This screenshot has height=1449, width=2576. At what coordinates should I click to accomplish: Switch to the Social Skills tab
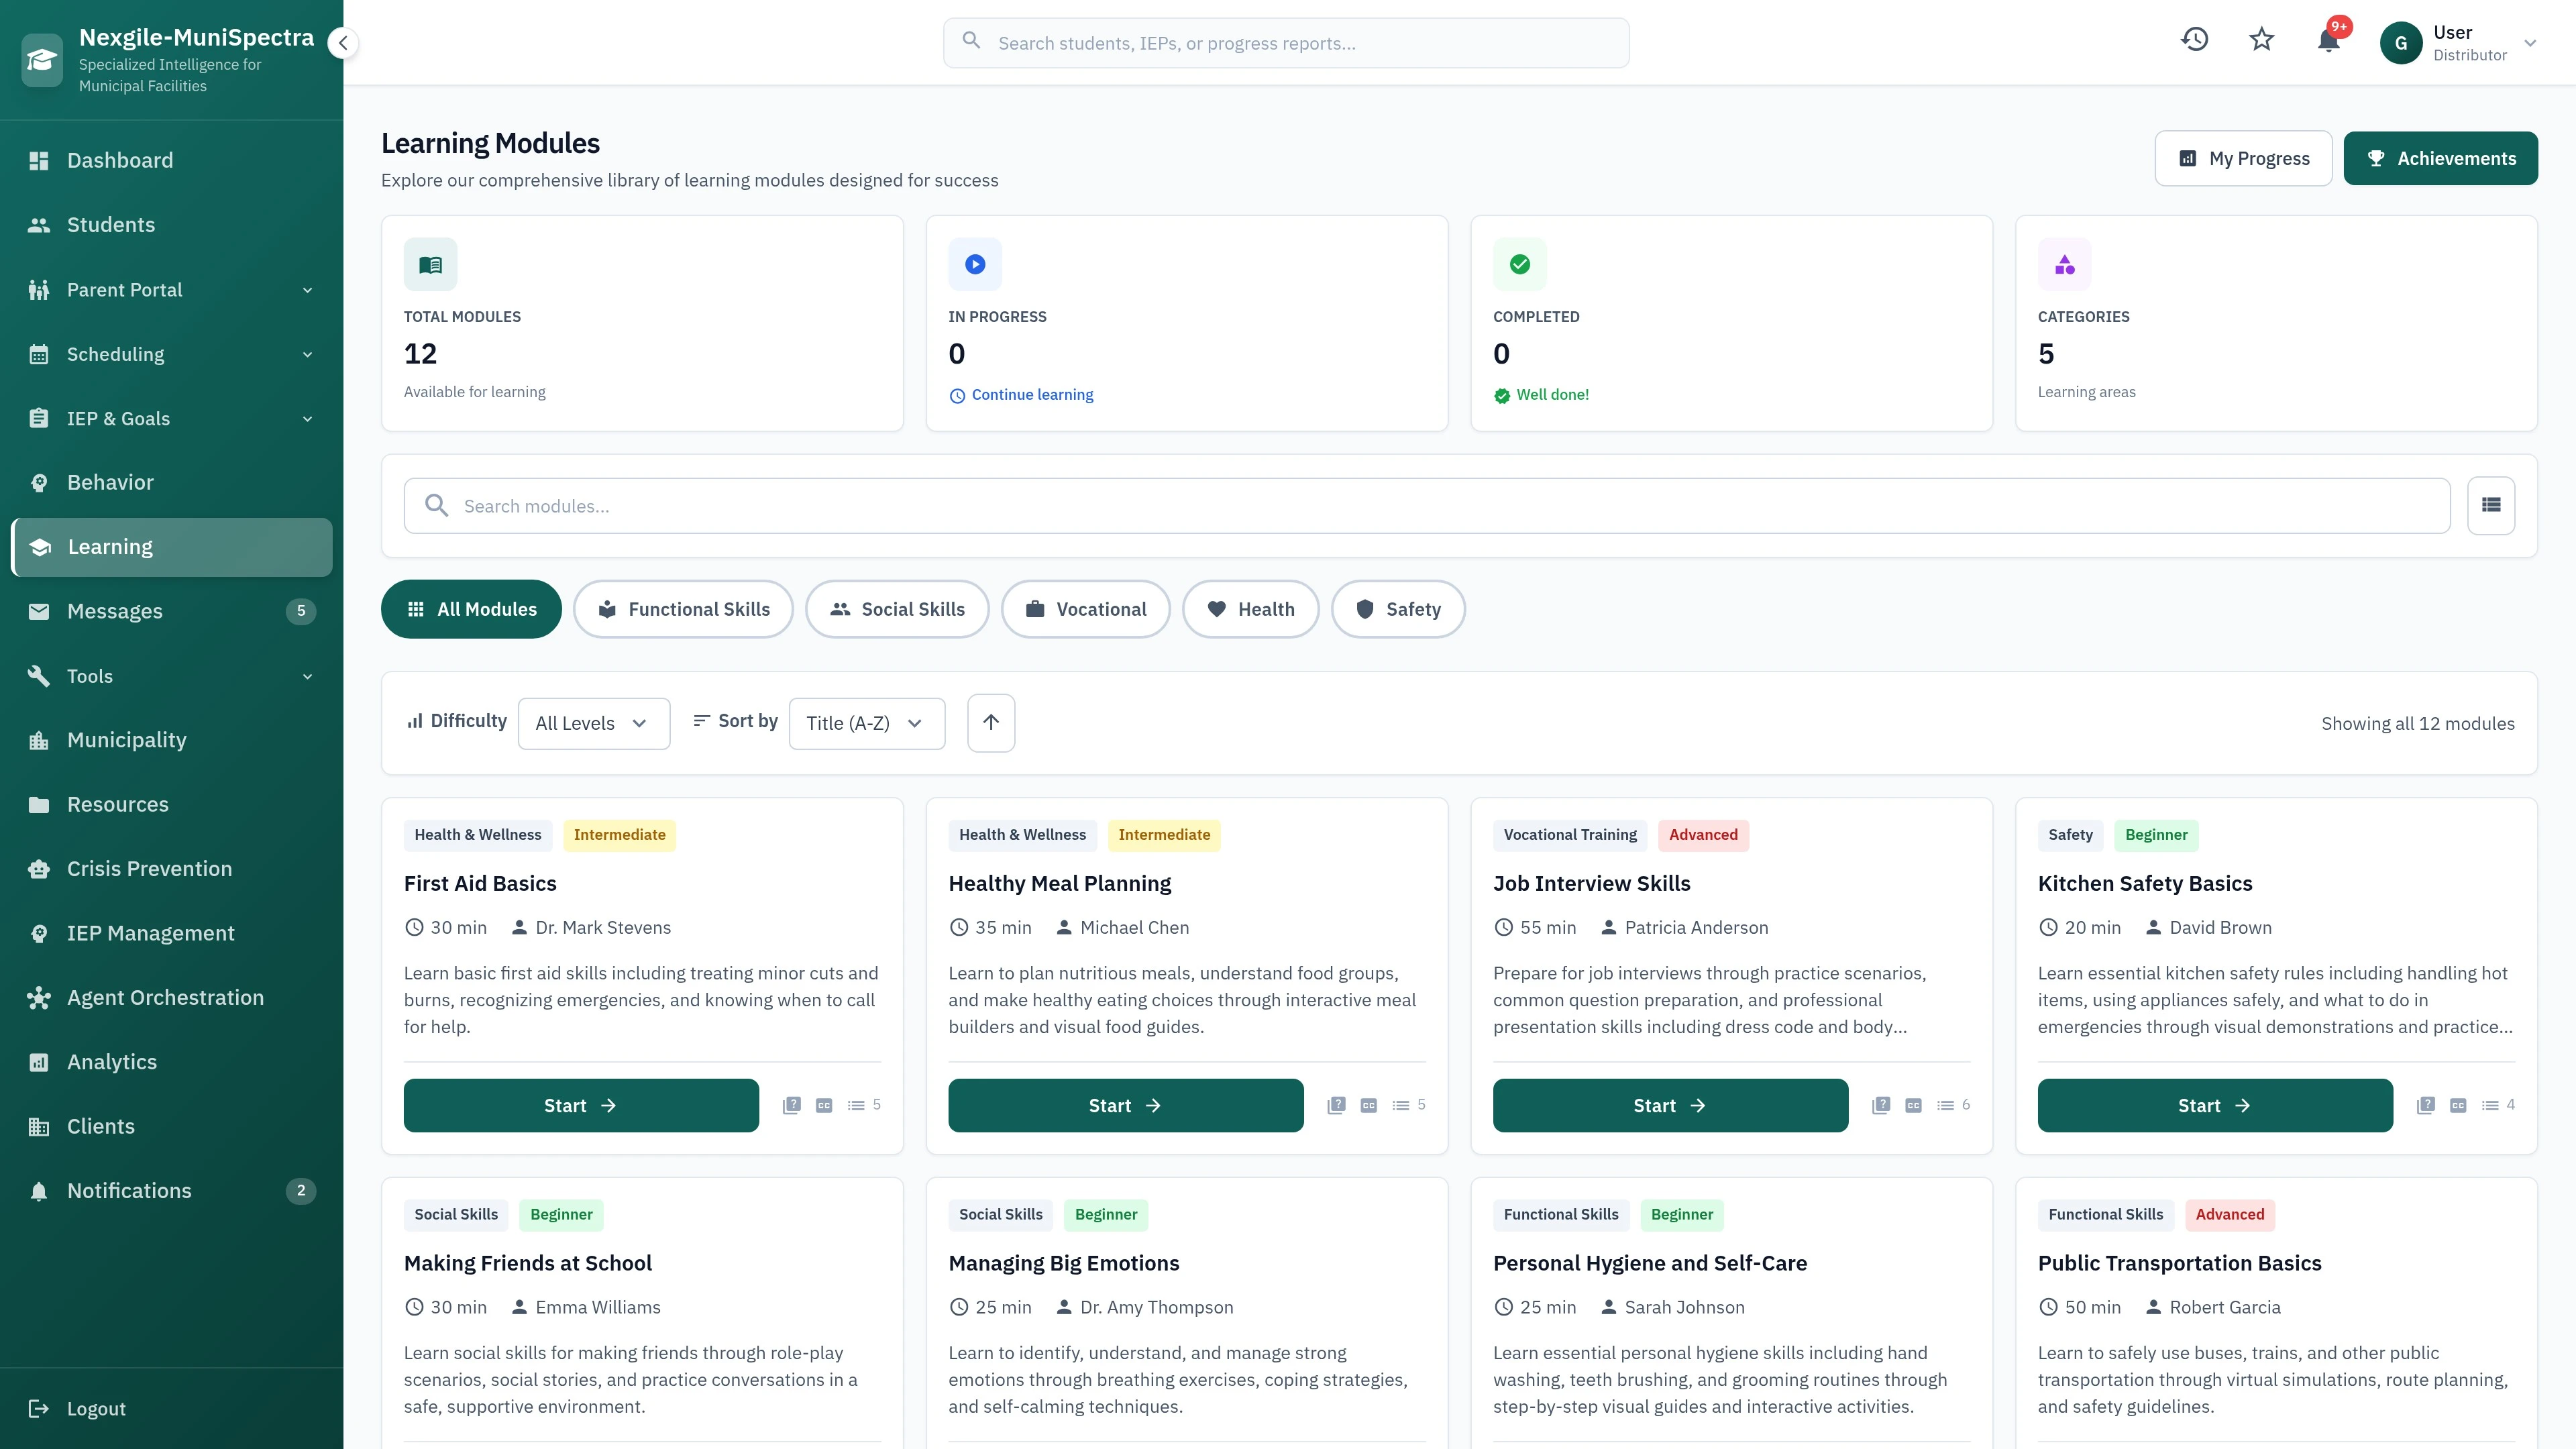(x=897, y=608)
